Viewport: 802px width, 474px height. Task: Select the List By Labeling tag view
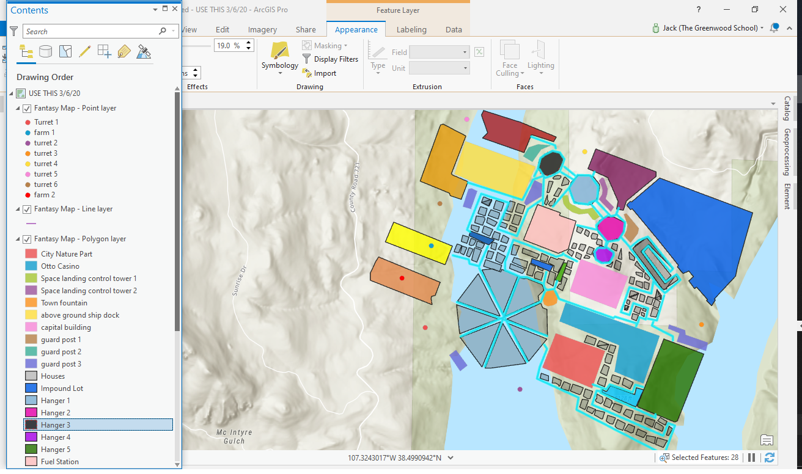pos(123,51)
